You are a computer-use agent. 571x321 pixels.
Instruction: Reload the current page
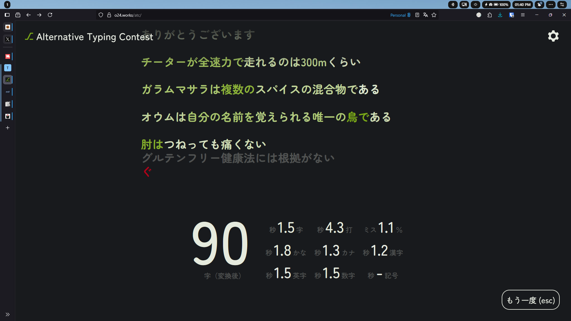[50, 15]
